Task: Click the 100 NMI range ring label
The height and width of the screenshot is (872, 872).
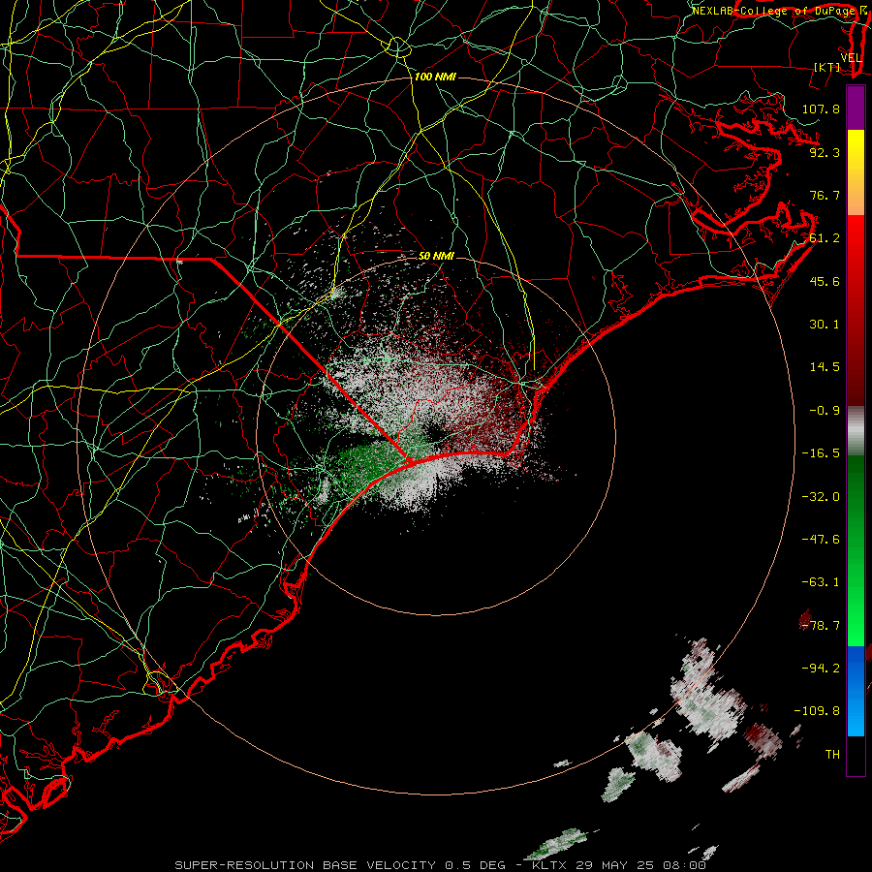Action: point(435,77)
